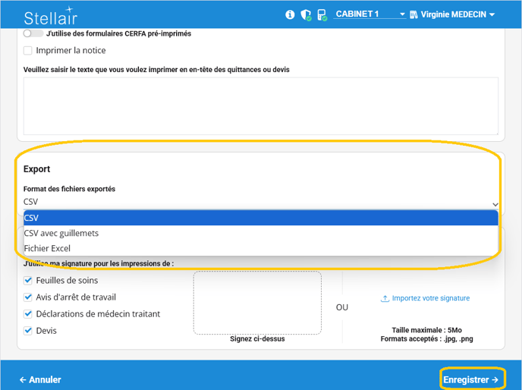Open the security shield status icon
This screenshot has width=522, height=390.
pyautogui.click(x=306, y=14)
